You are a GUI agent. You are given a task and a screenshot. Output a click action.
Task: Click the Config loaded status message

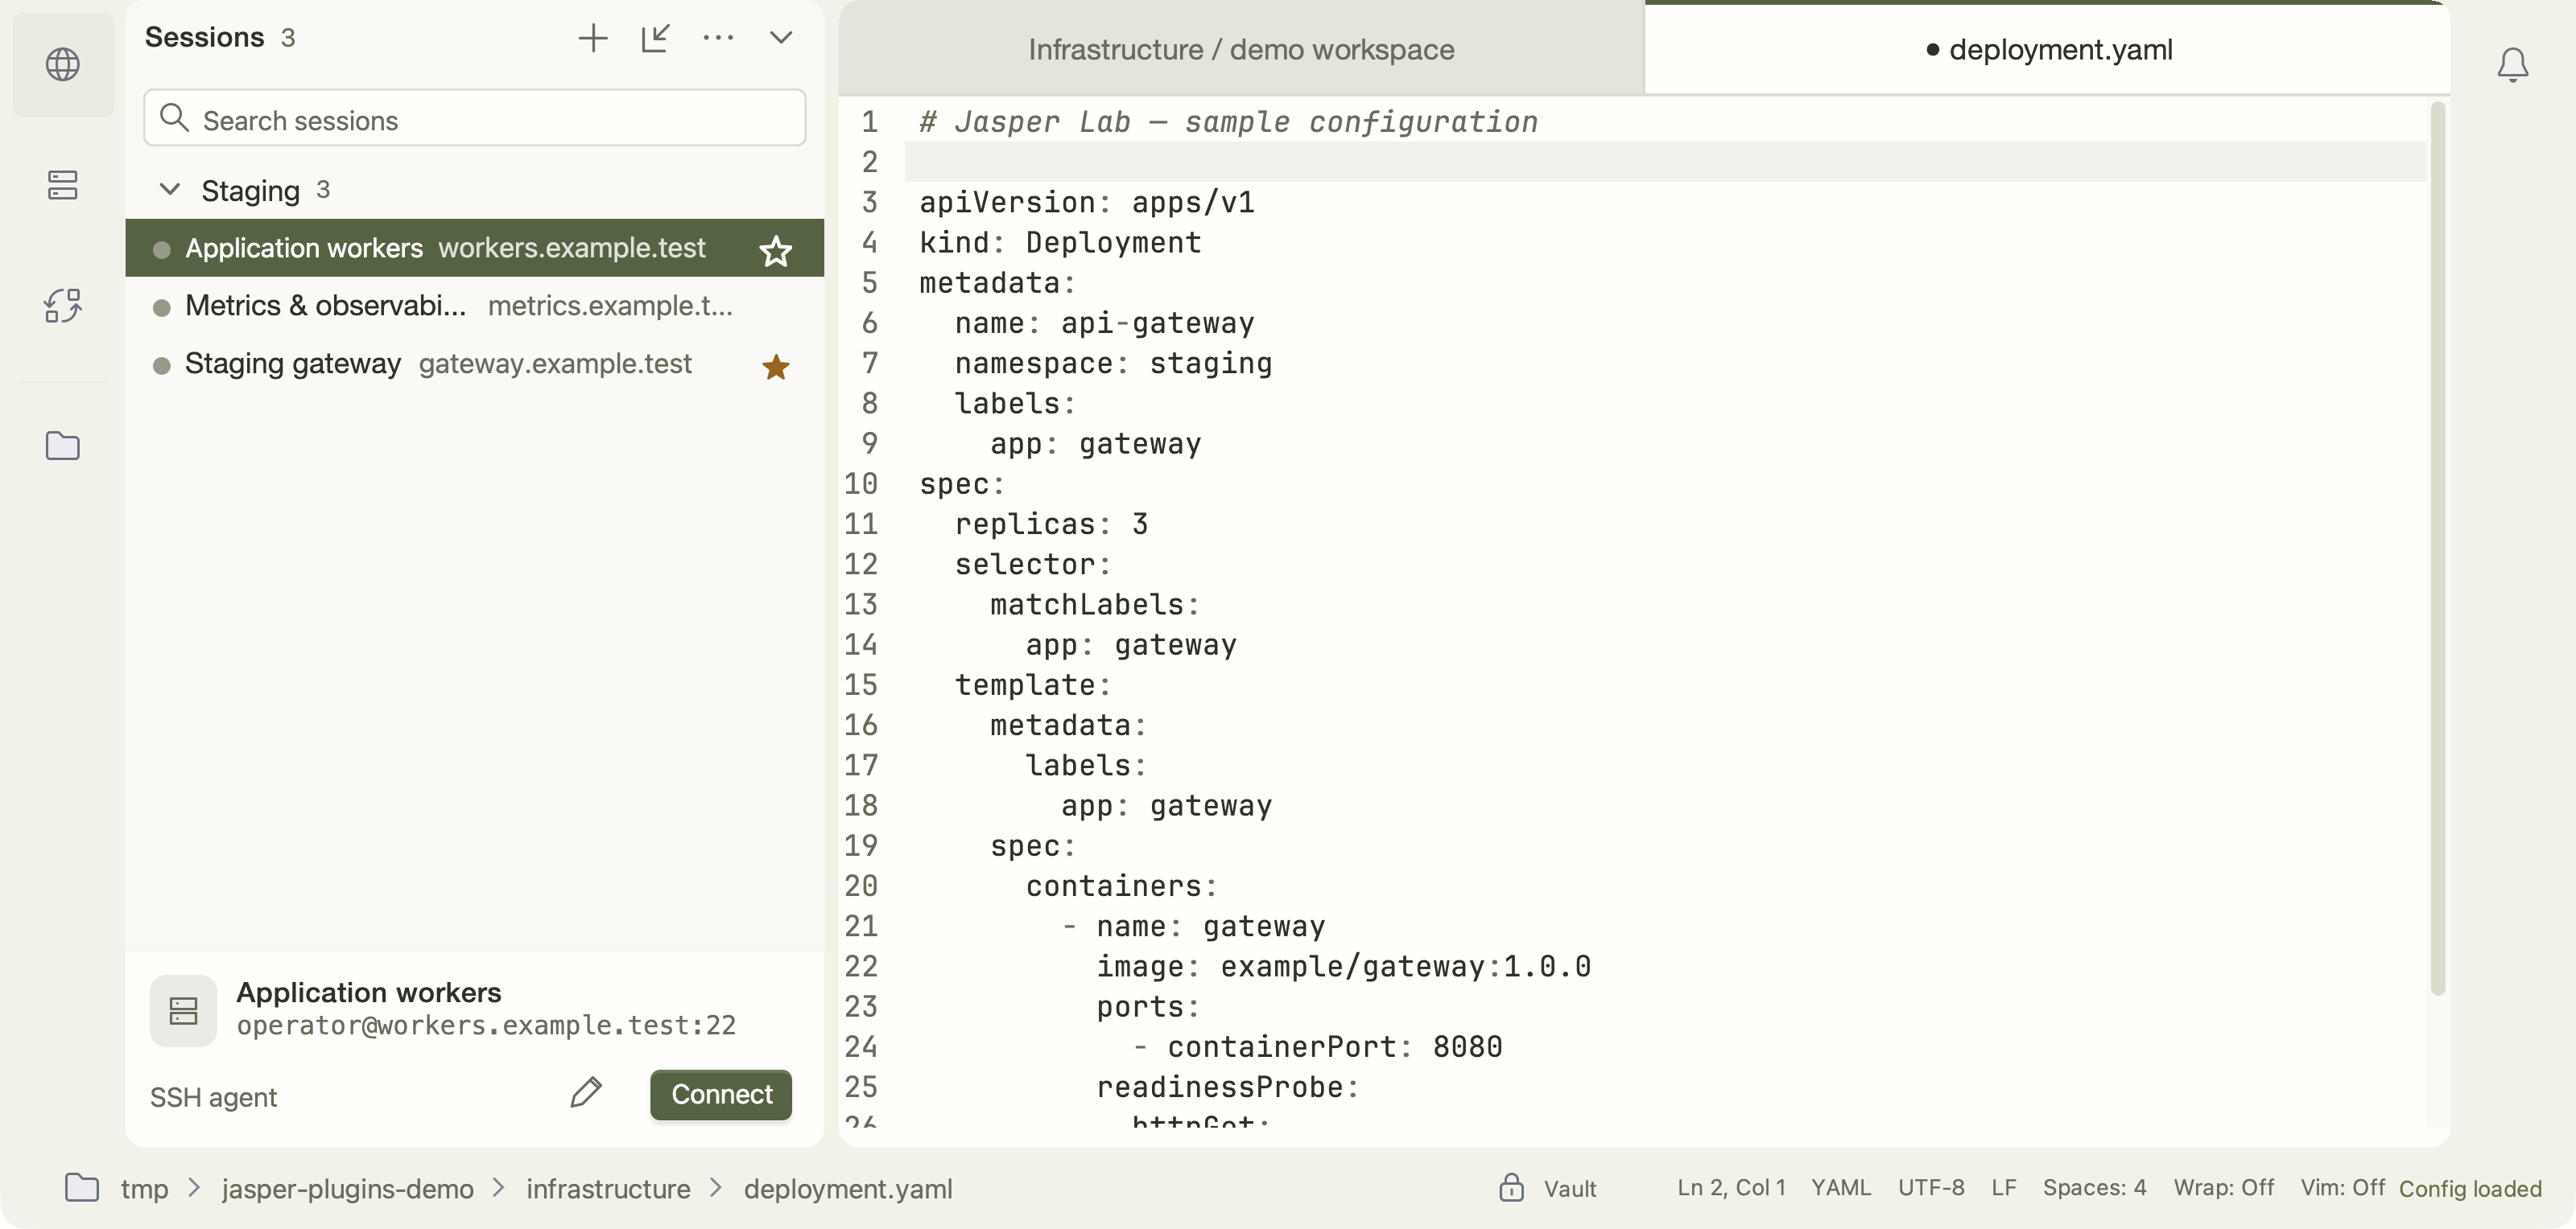2470,1188
